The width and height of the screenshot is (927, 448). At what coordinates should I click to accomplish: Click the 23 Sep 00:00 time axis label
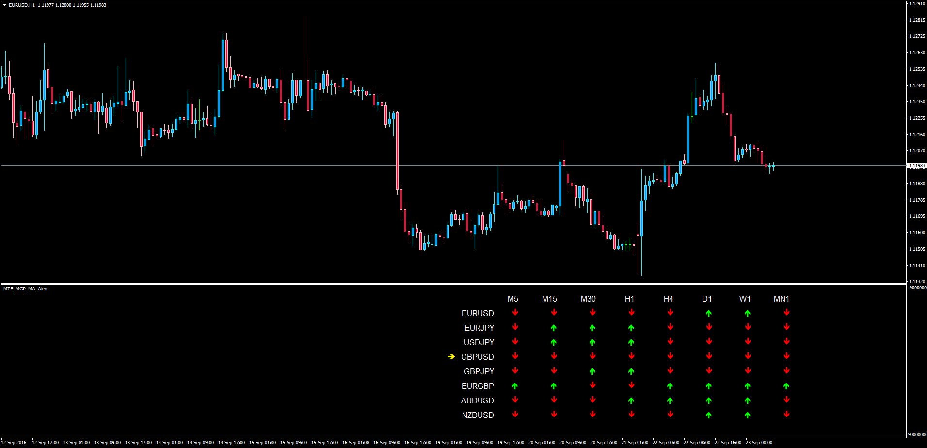coord(759,443)
